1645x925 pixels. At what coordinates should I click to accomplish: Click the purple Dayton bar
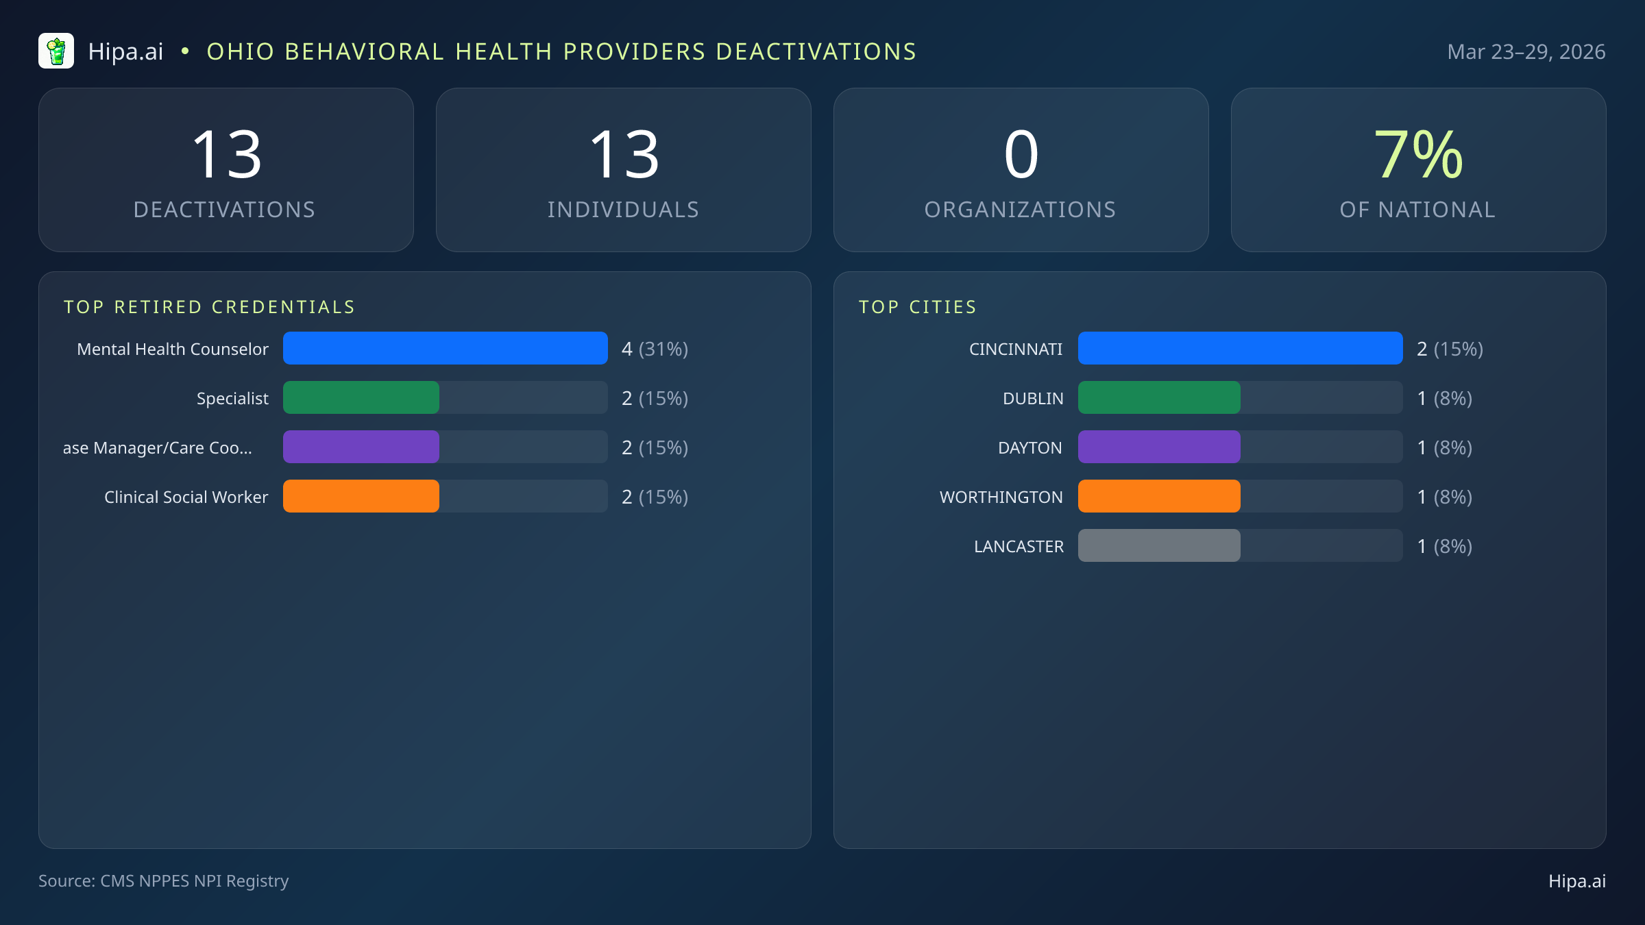1159,447
